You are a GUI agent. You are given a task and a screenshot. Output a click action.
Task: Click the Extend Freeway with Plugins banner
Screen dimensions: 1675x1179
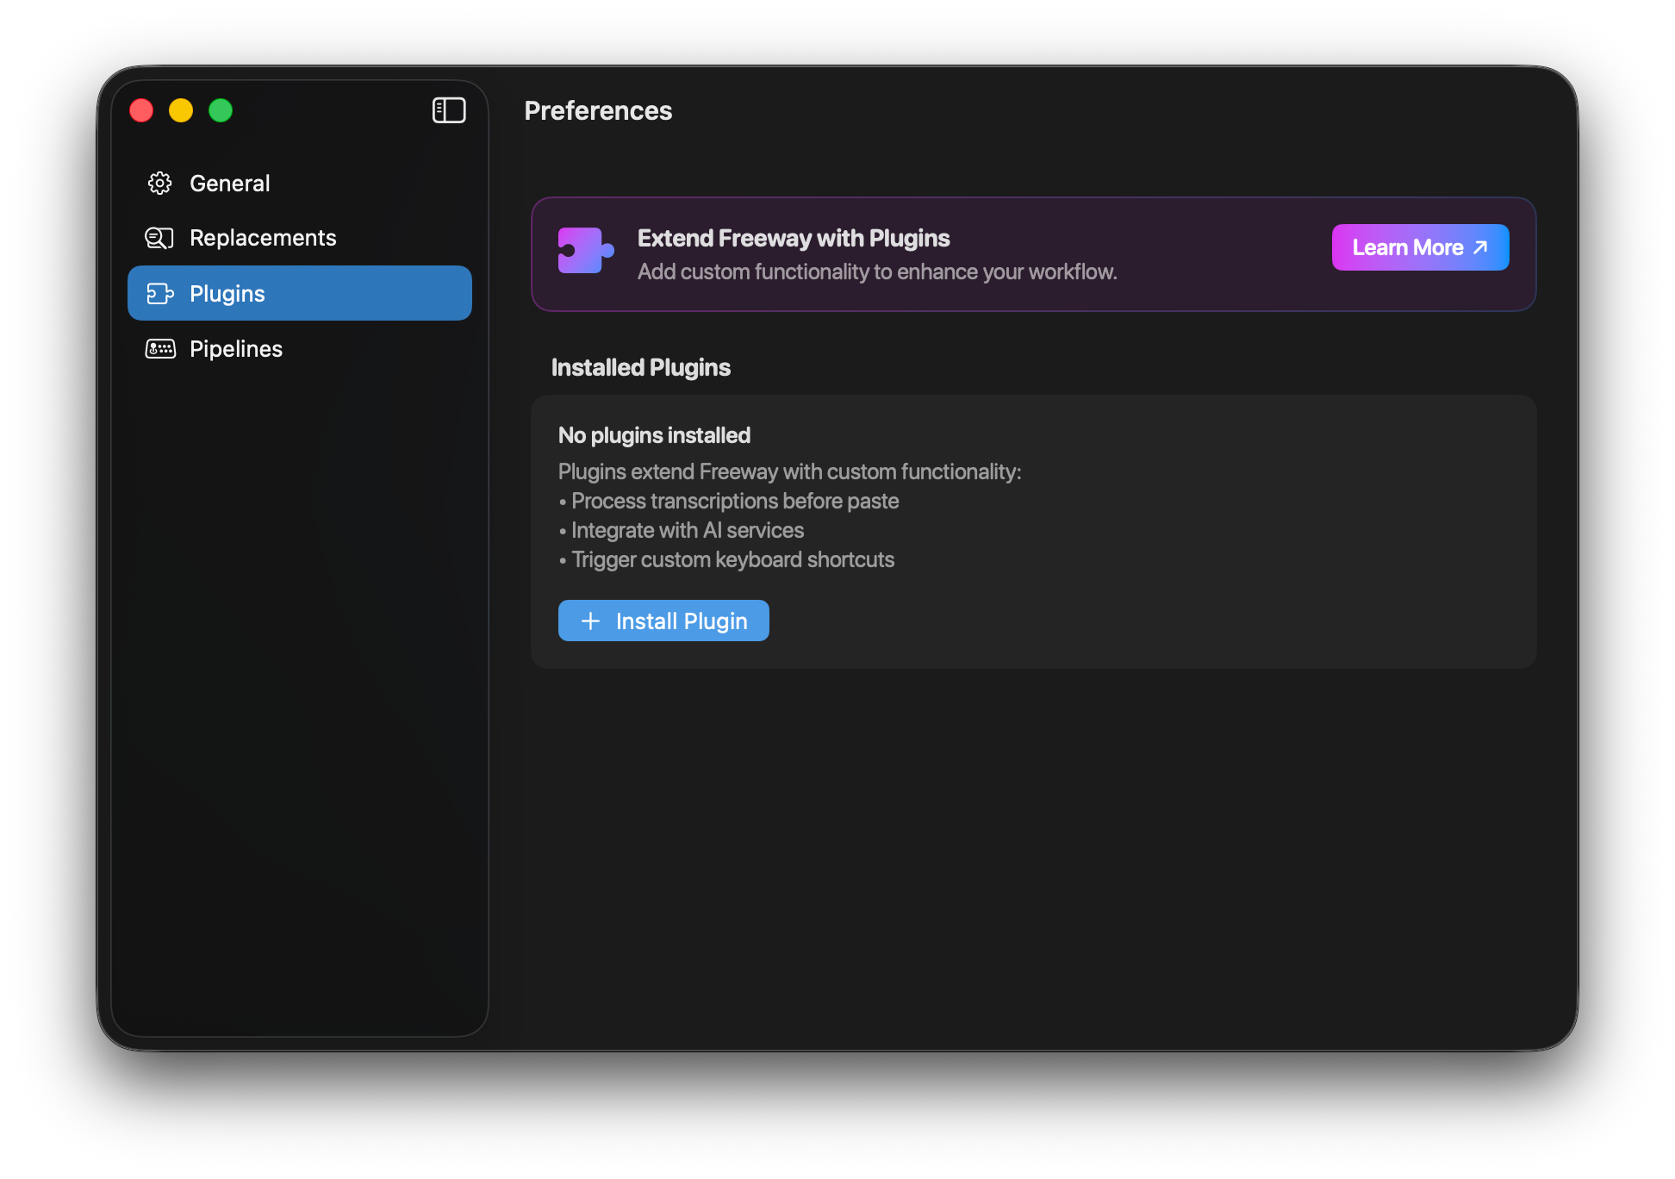[948, 254]
